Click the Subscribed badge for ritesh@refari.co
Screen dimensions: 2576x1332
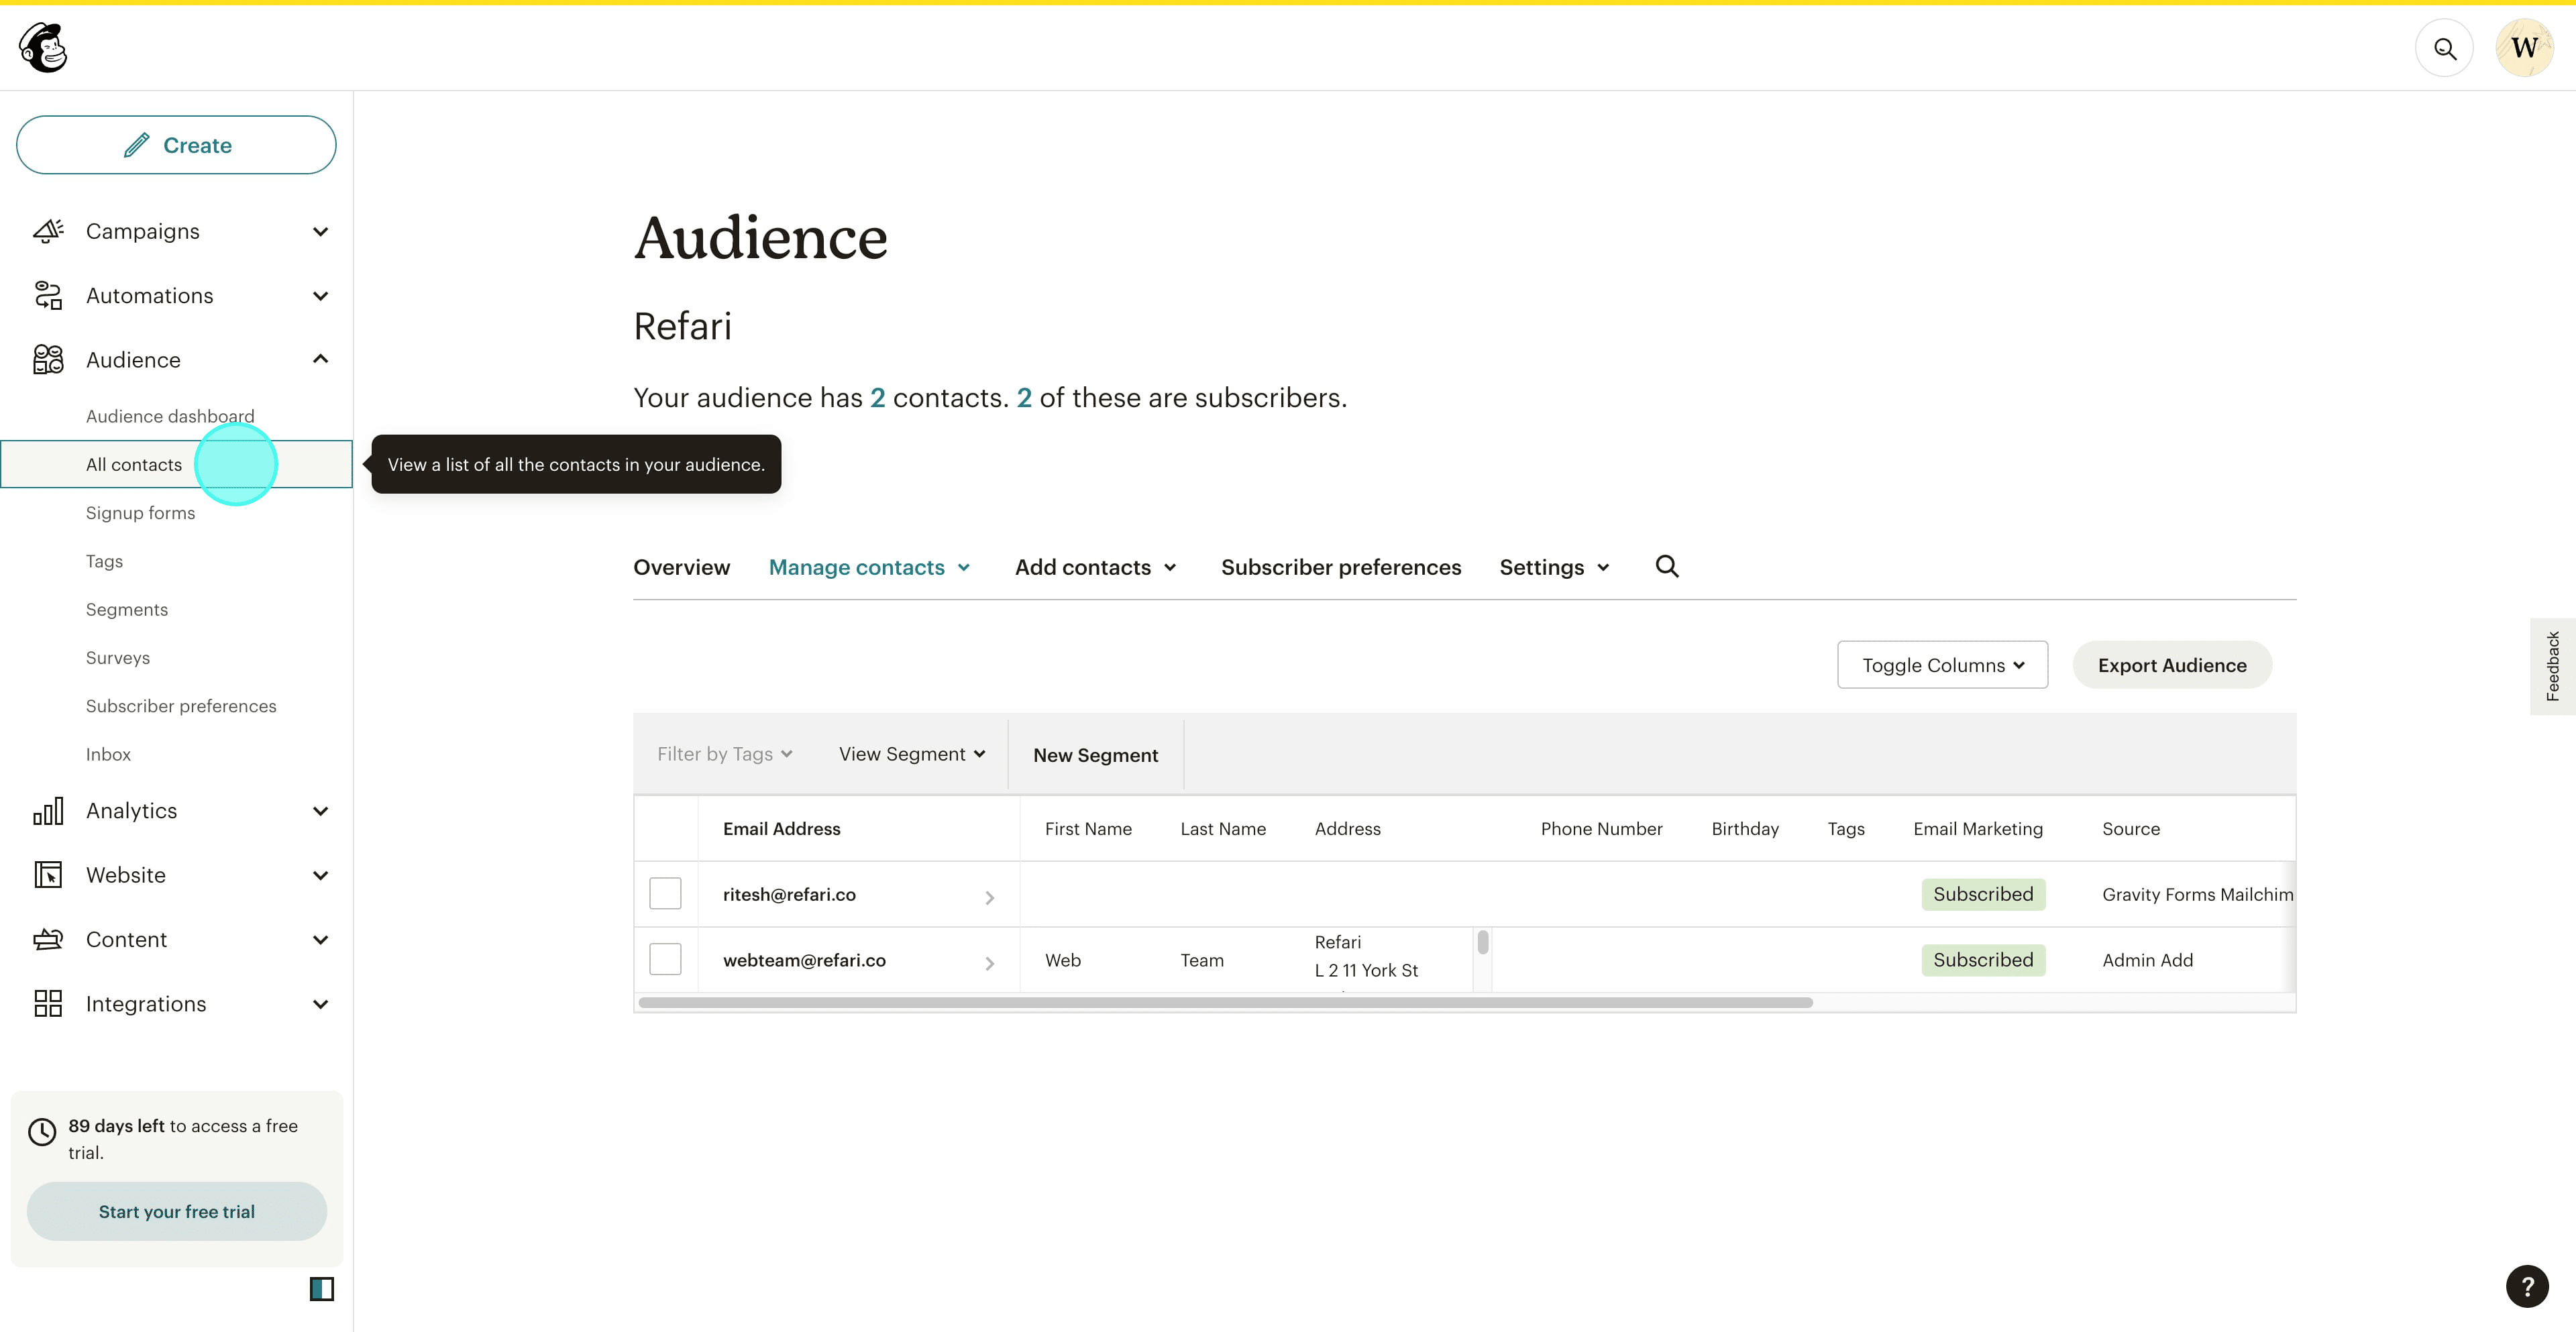click(x=1983, y=894)
